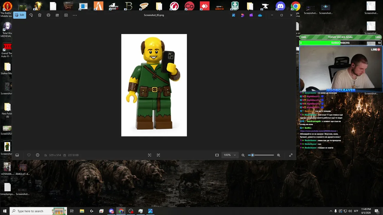This screenshot has height=215, width=383.
Task: Open the purple app icon in title bar
Action: click(x=251, y=15)
